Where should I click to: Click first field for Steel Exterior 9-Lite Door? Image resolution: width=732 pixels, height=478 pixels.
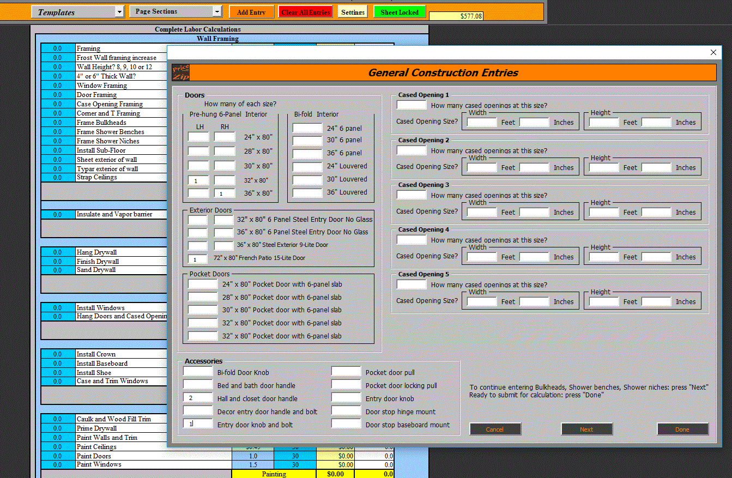(198, 245)
